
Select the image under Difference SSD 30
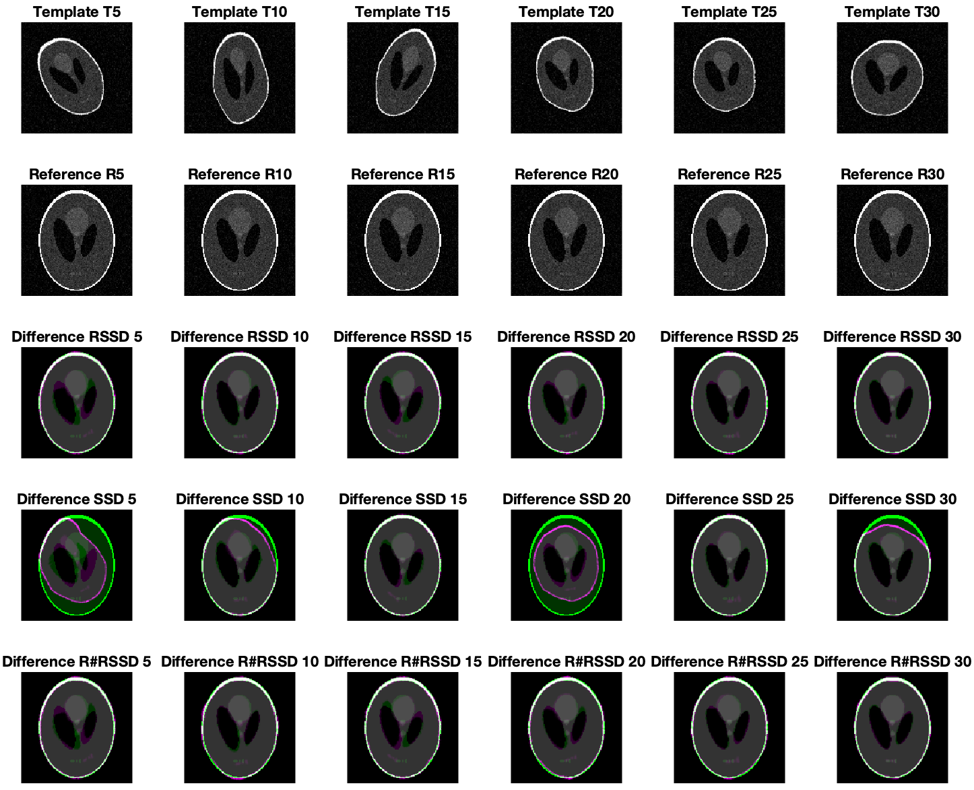892,565
